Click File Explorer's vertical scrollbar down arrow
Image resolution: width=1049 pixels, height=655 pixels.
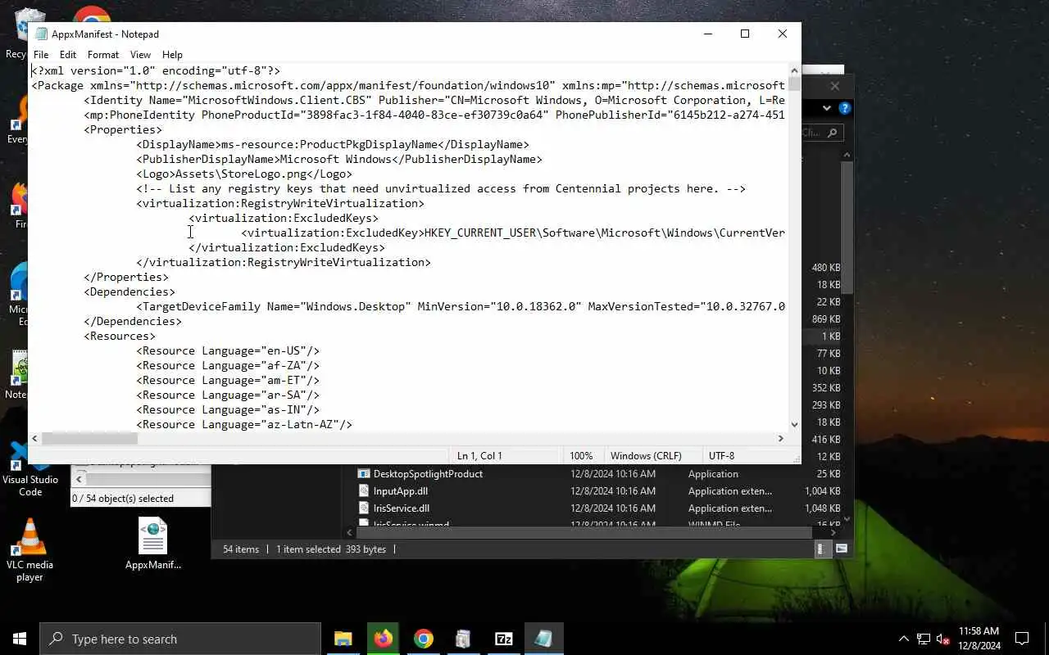847,518
